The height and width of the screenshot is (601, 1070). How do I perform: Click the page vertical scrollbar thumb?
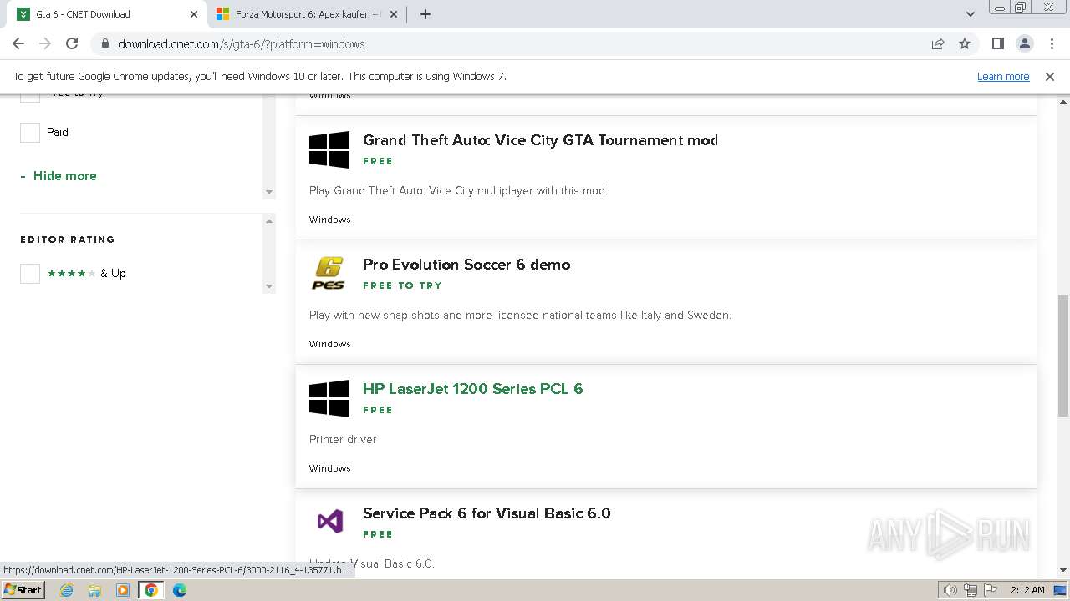[x=1062, y=355]
